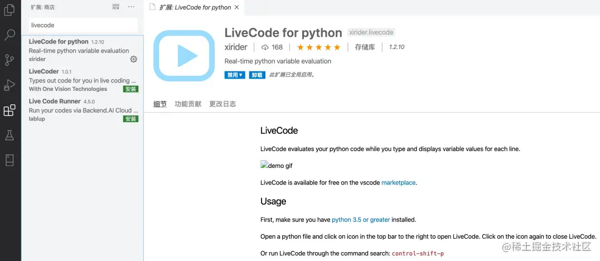Open the Explorer files view
The image size is (600, 261).
9,10
